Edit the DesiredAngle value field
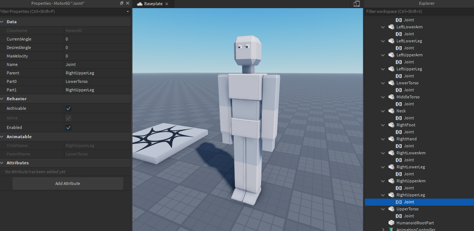474x231 pixels. tap(97, 48)
